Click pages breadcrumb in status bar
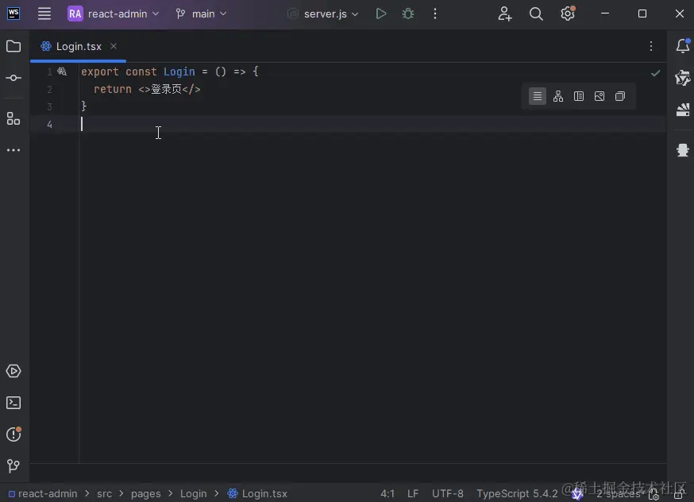This screenshot has width=694, height=502. [x=145, y=493]
